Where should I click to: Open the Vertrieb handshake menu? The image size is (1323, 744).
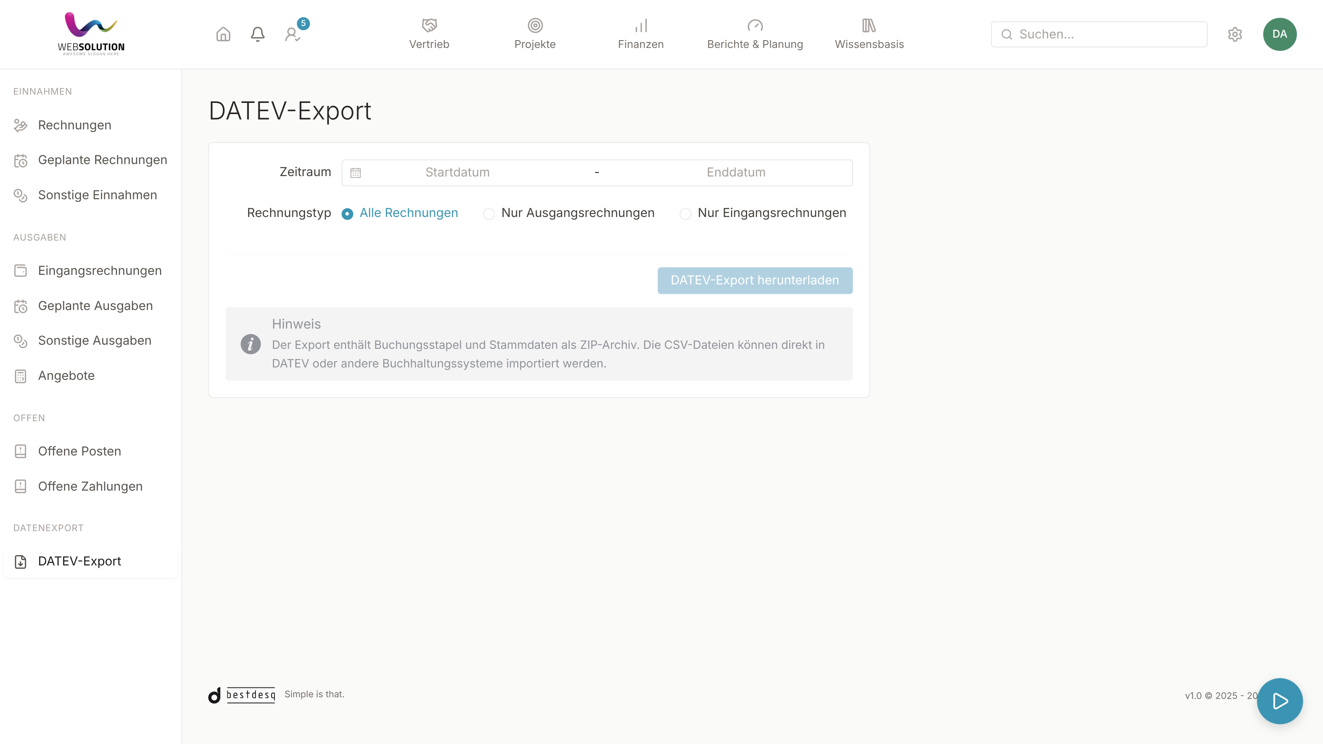(x=429, y=34)
